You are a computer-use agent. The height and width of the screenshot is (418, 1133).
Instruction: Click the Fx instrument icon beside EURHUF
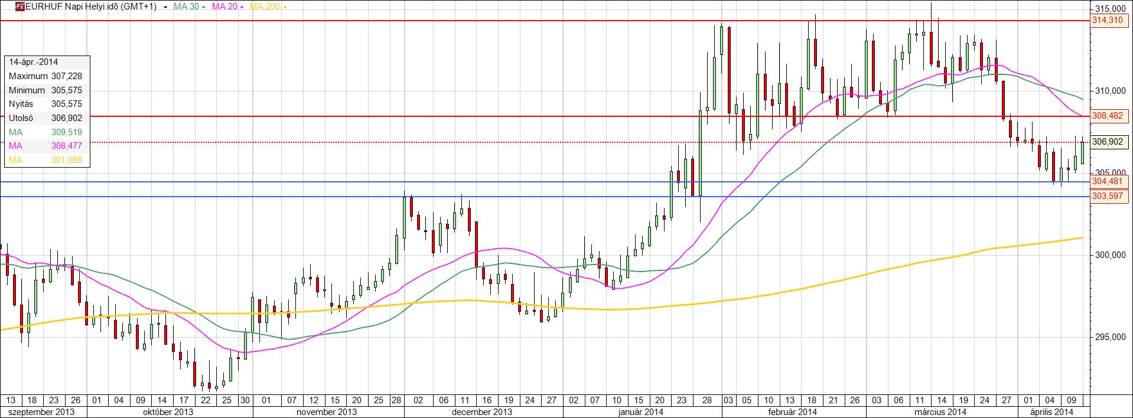click(20, 7)
